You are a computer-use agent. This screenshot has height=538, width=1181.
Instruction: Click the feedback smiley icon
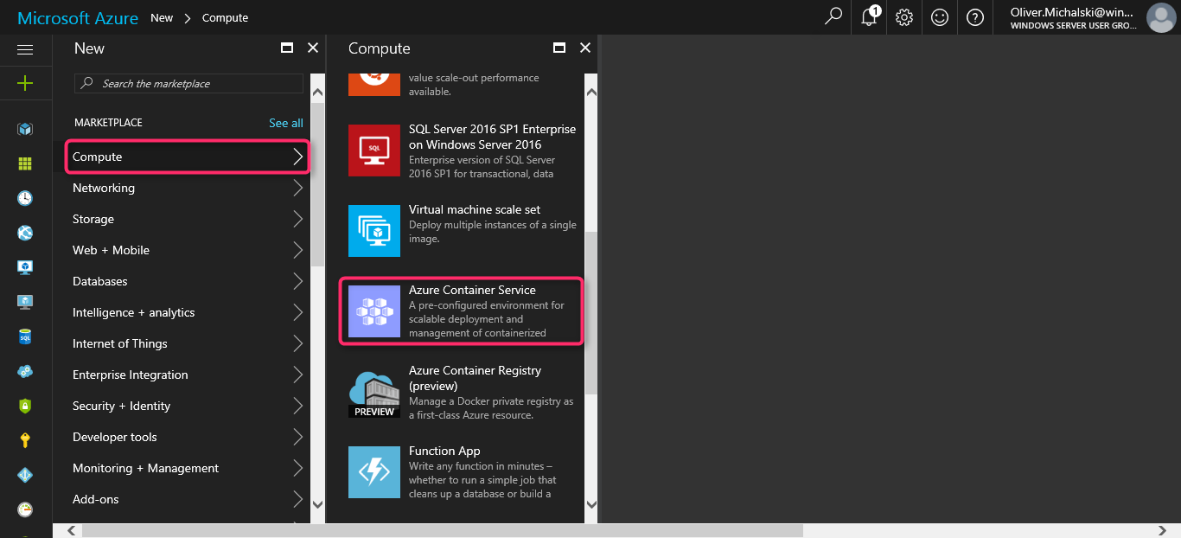[x=940, y=17]
